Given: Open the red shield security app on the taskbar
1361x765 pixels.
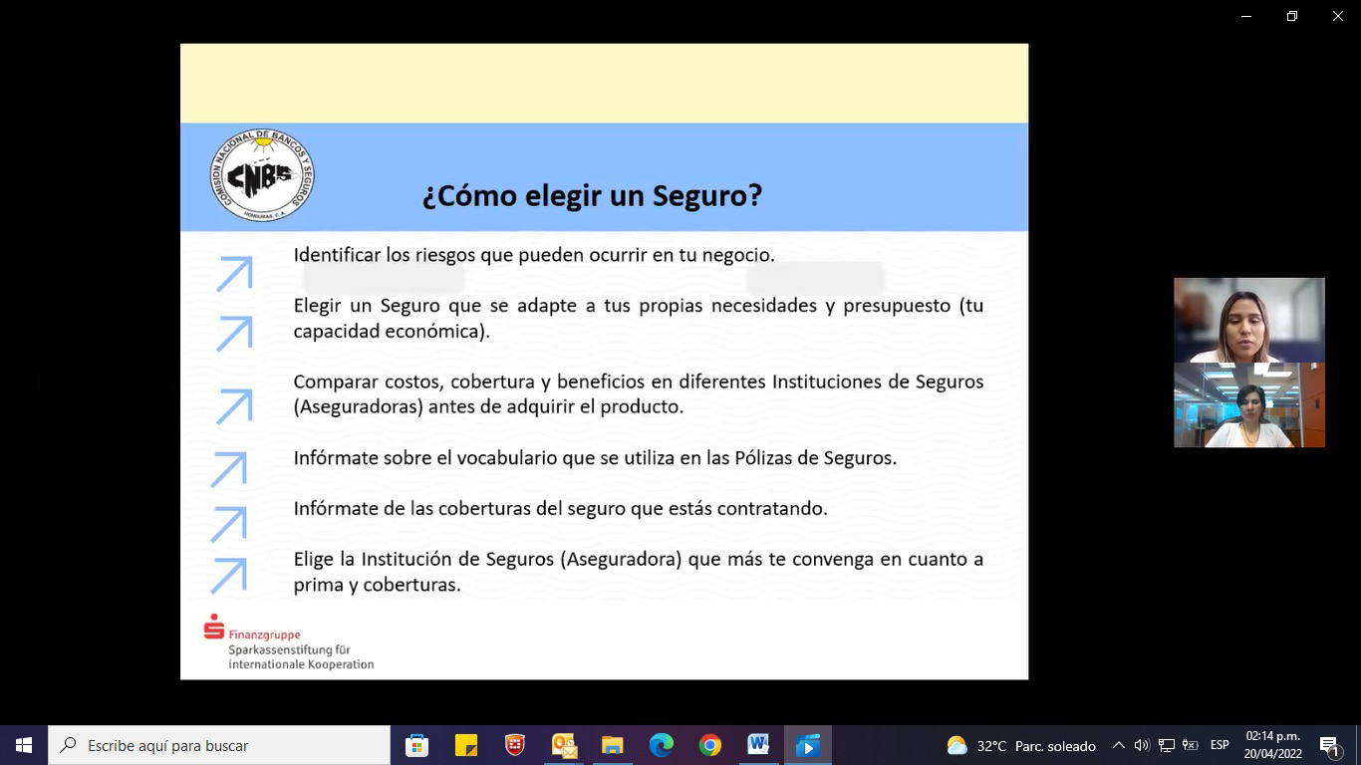Looking at the screenshot, I should point(515,745).
